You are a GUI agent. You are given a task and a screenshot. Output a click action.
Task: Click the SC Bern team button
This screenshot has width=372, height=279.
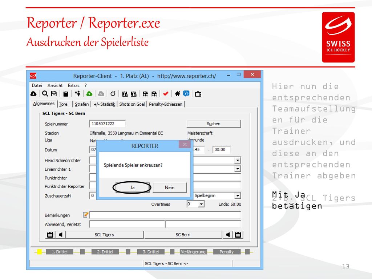(183, 235)
